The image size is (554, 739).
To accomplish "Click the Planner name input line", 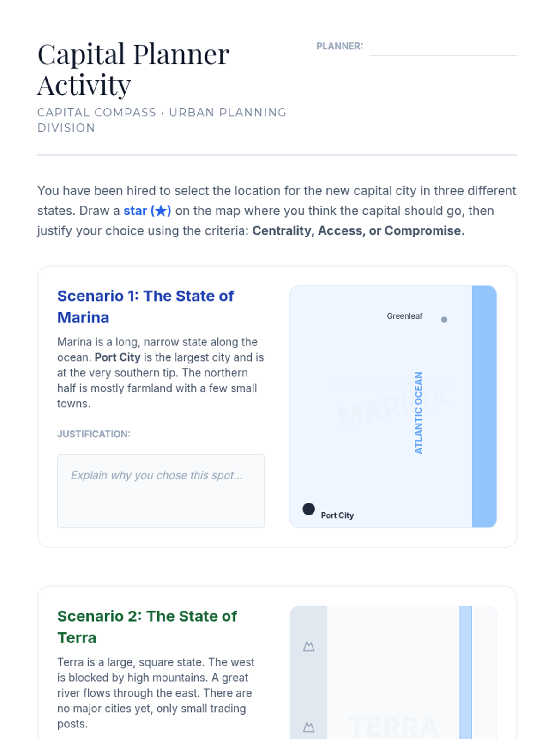I will coord(443,48).
